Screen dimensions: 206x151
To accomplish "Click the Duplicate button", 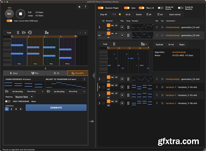I will click(x=159, y=44).
